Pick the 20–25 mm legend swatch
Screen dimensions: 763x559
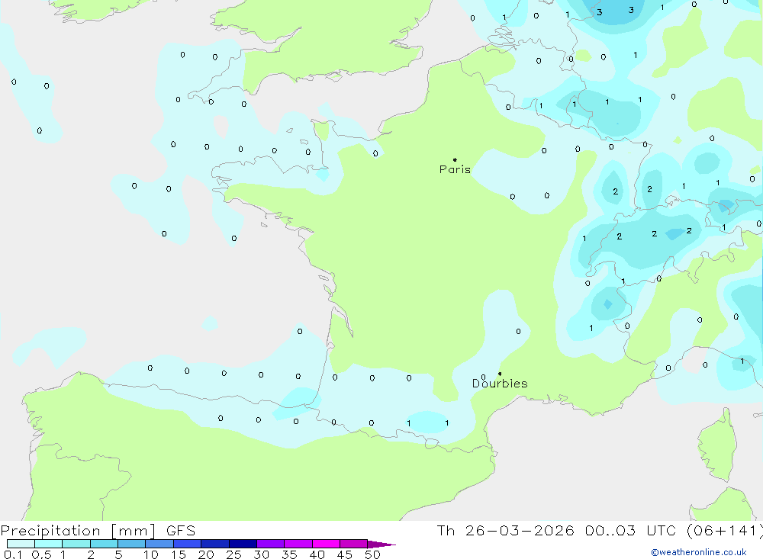click(215, 544)
